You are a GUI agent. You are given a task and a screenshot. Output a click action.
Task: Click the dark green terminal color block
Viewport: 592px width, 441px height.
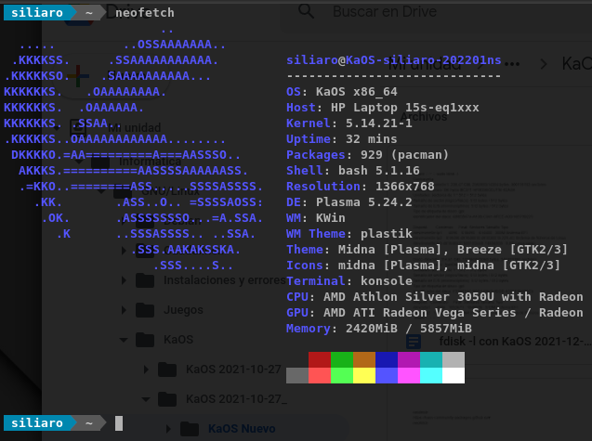(x=342, y=360)
